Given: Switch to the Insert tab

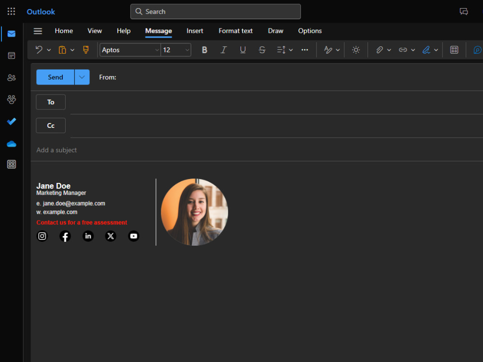Looking at the screenshot, I should [195, 31].
